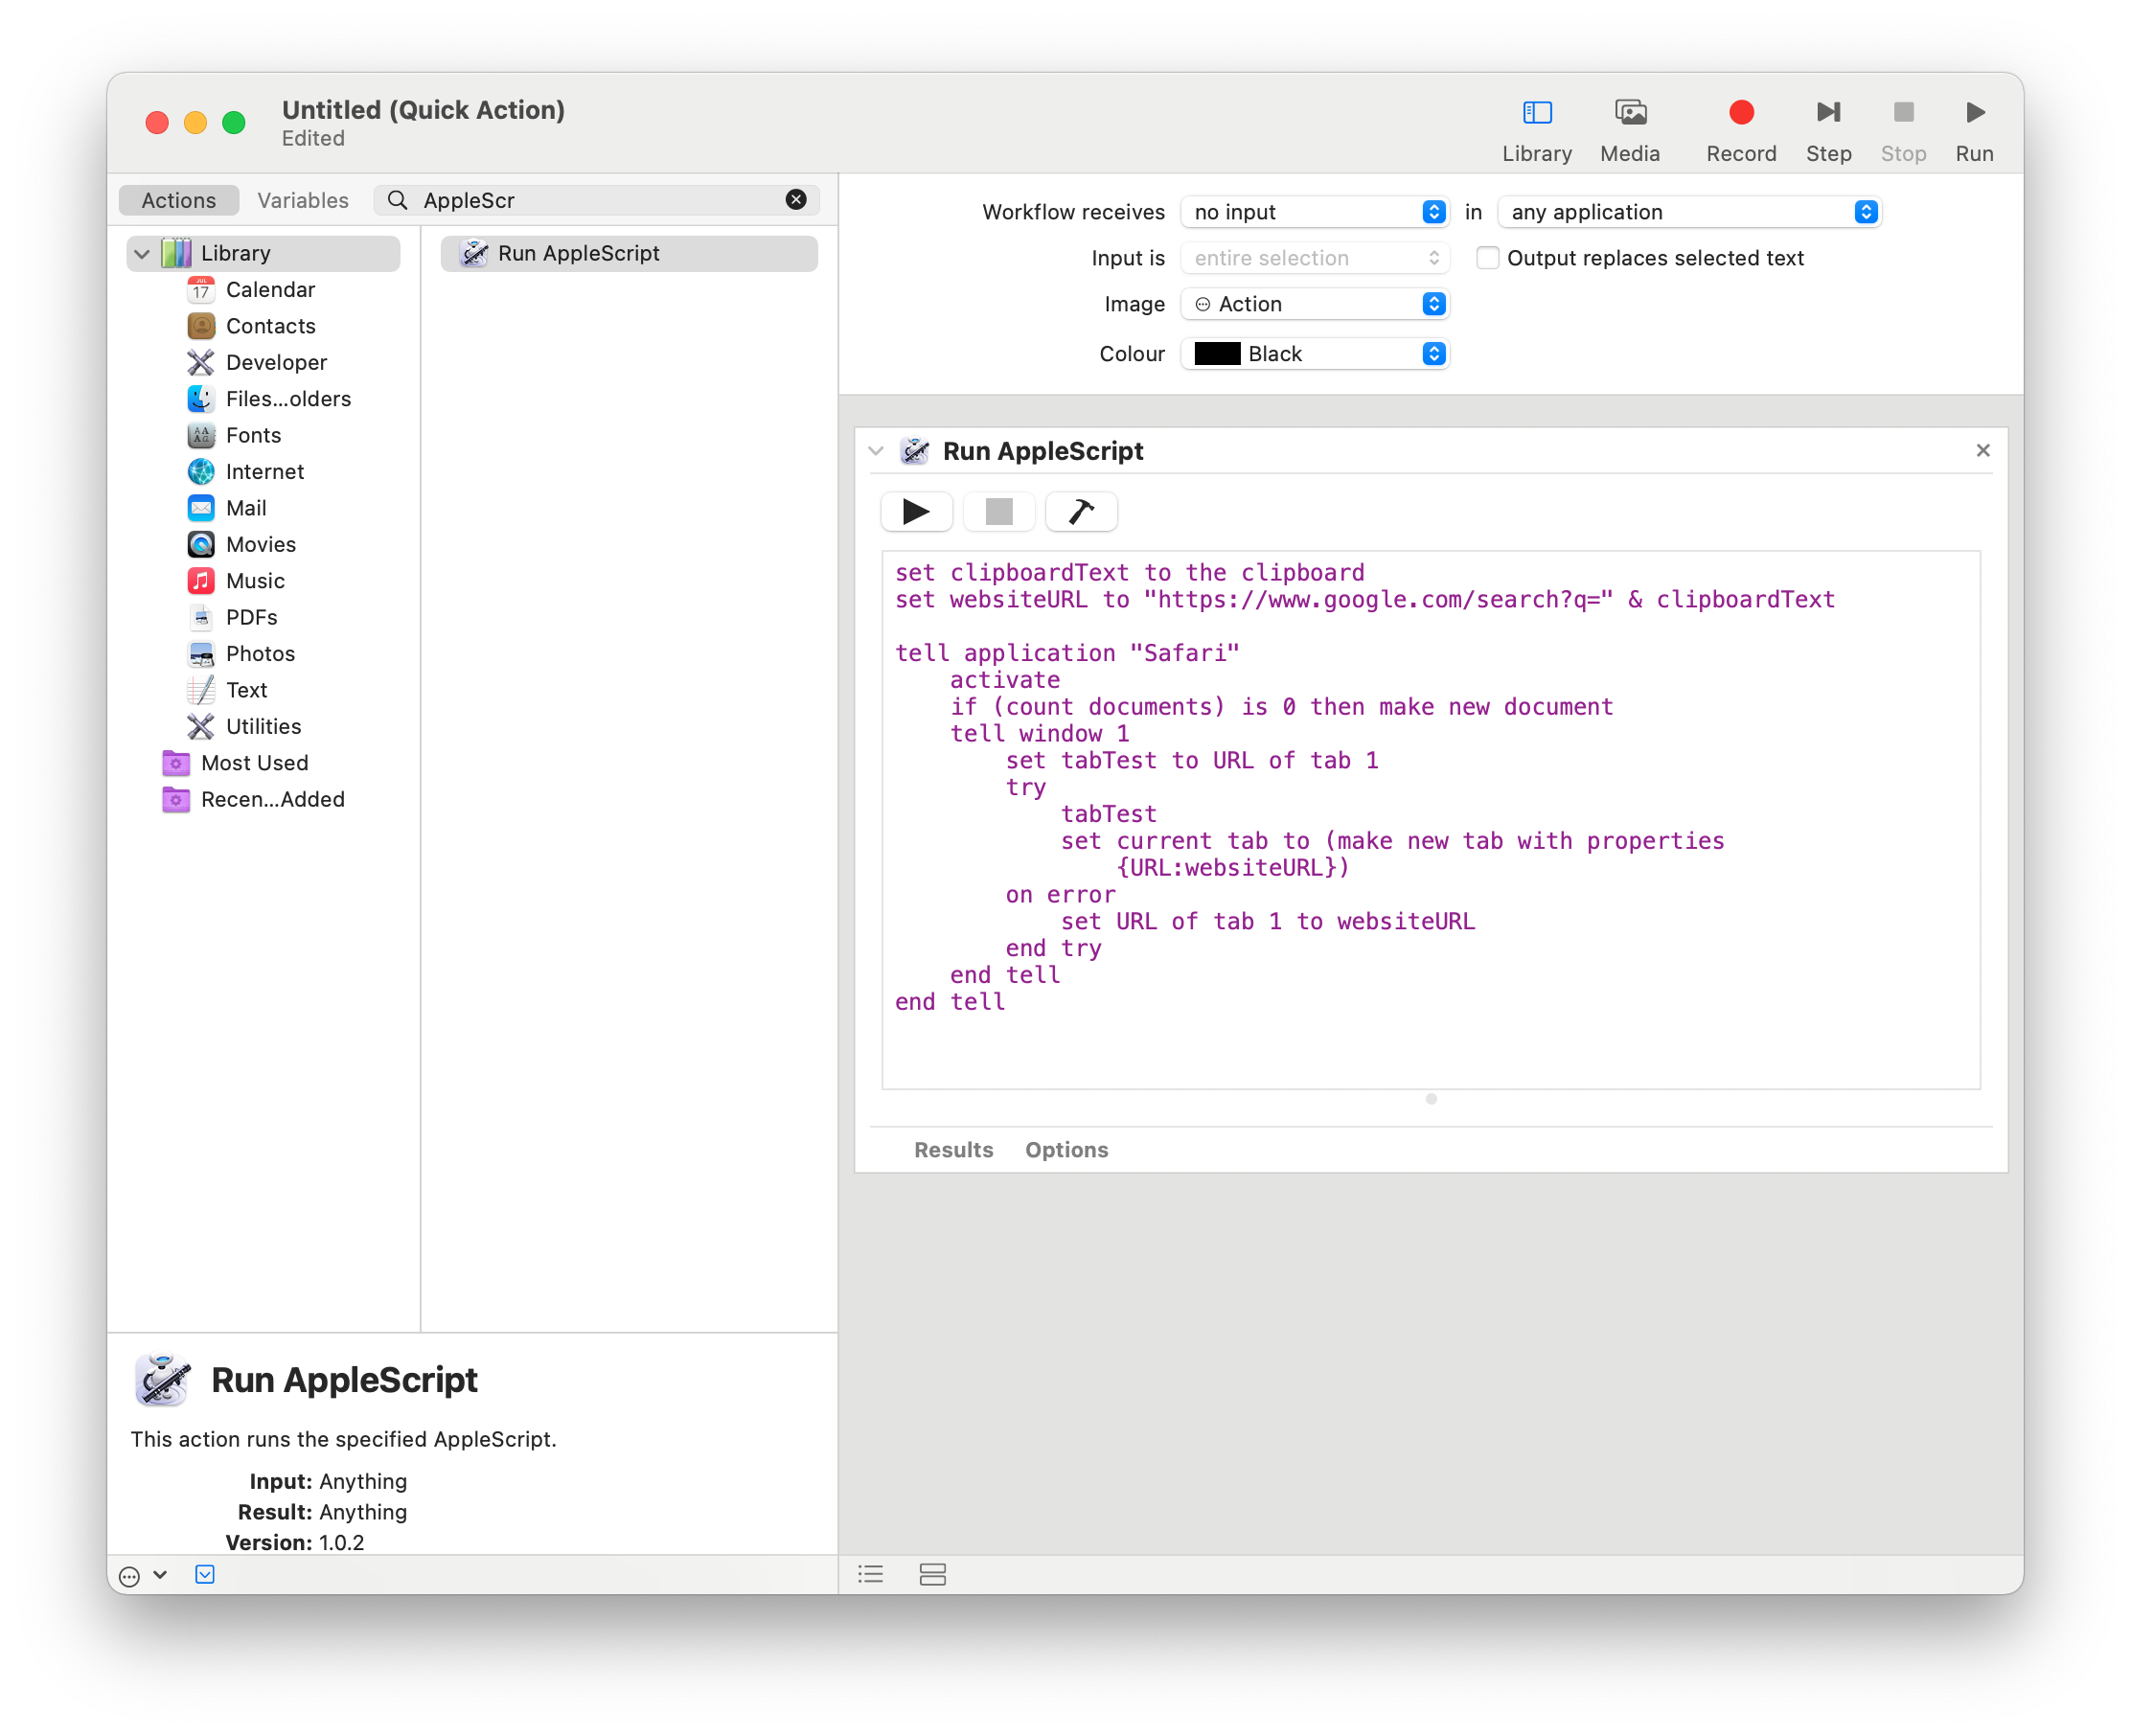Toggle the description panel visibility button
The width and height of the screenshot is (2131, 1736).
[x=205, y=1574]
